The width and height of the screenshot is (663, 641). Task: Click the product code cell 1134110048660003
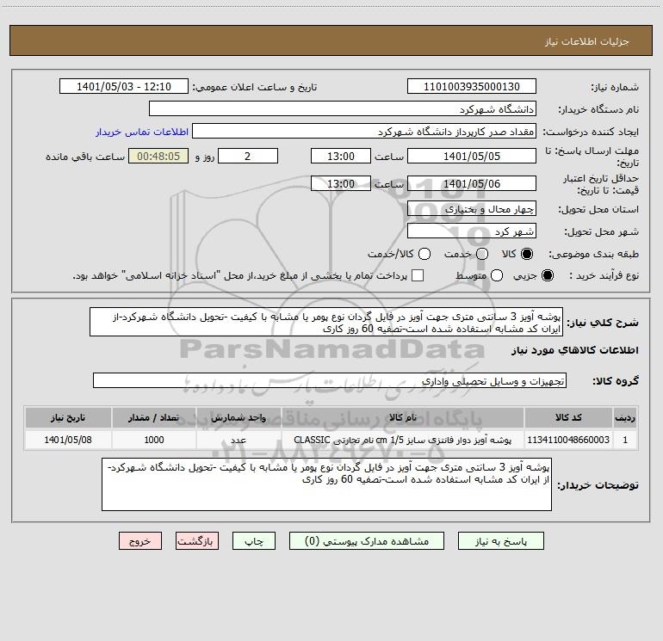pyautogui.click(x=568, y=440)
